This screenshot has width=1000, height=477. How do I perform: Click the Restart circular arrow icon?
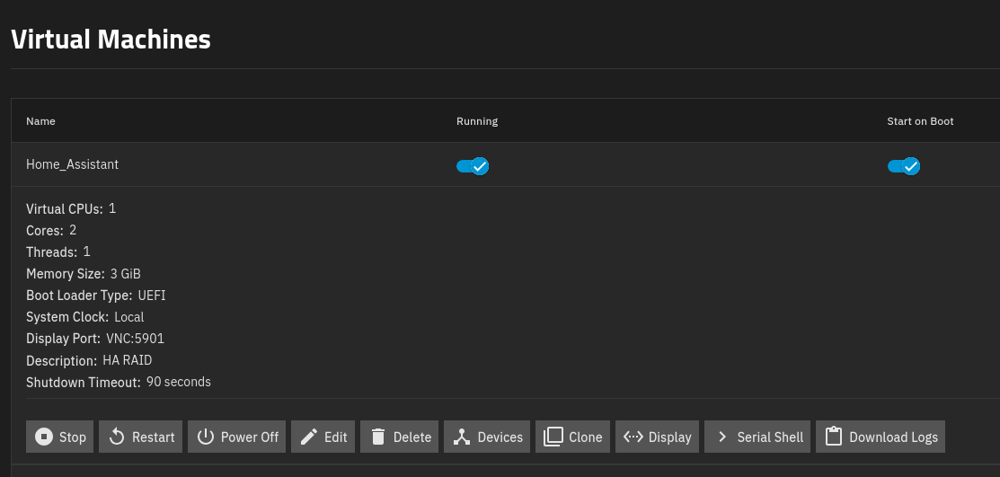tap(117, 437)
